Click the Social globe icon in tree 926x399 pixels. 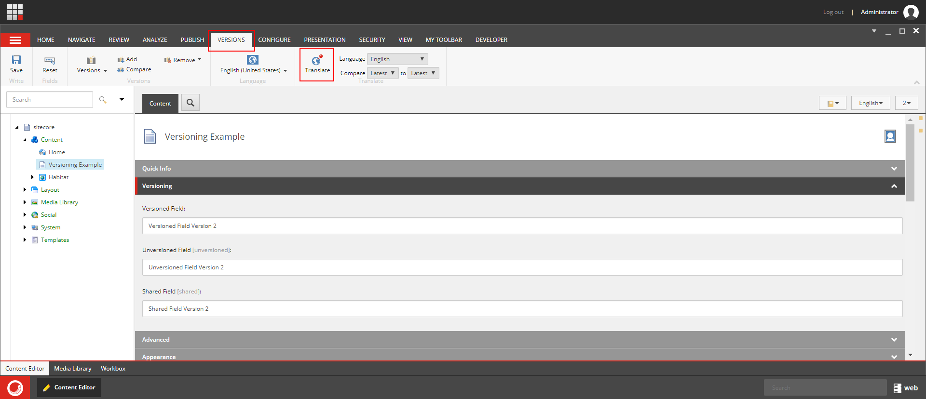click(35, 215)
